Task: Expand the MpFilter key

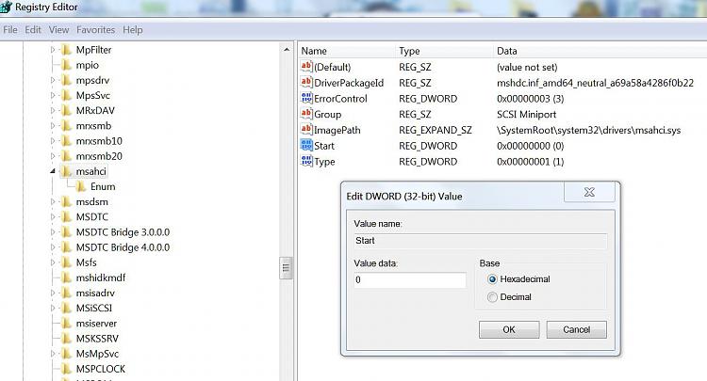Action: tap(53, 50)
